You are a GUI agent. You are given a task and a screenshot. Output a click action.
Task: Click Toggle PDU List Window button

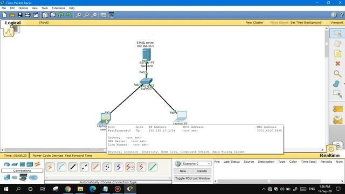coord(192,178)
